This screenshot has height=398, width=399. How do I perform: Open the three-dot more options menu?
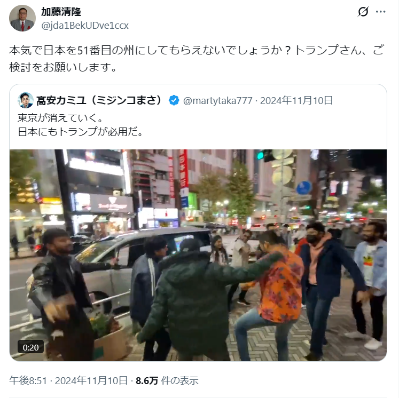(x=380, y=12)
